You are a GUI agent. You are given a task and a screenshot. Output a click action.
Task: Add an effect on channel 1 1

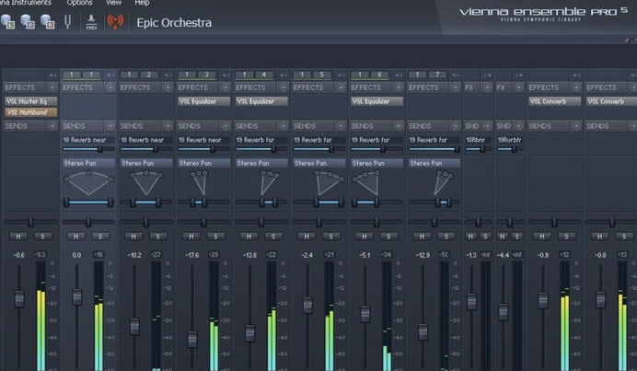point(110,87)
